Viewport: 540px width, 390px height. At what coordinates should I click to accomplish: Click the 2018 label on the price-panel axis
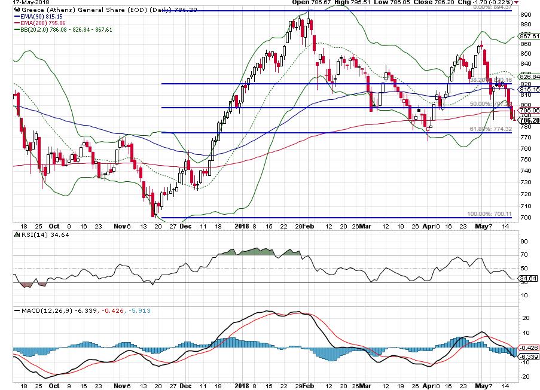[x=242, y=226]
